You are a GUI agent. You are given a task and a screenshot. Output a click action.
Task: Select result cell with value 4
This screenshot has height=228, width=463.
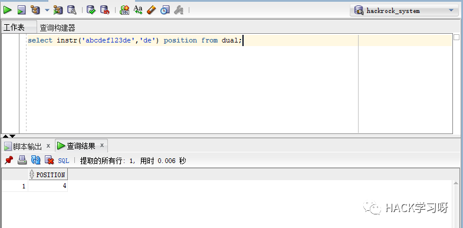48,186
